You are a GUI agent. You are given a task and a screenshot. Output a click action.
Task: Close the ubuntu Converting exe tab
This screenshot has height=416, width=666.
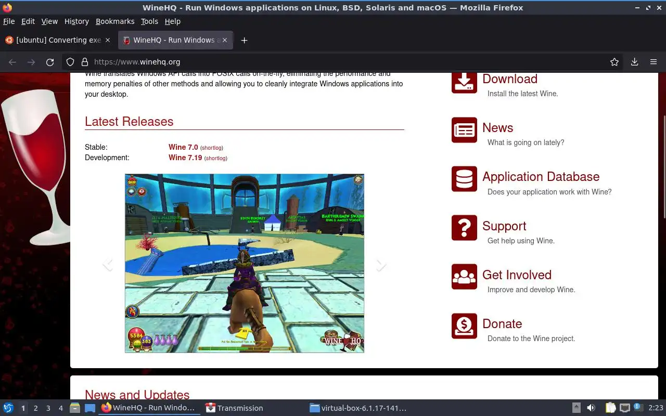[x=108, y=40]
